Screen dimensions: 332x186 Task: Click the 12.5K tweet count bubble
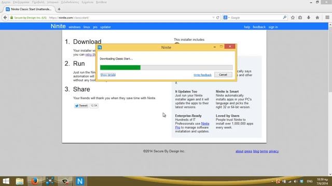(x=94, y=105)
